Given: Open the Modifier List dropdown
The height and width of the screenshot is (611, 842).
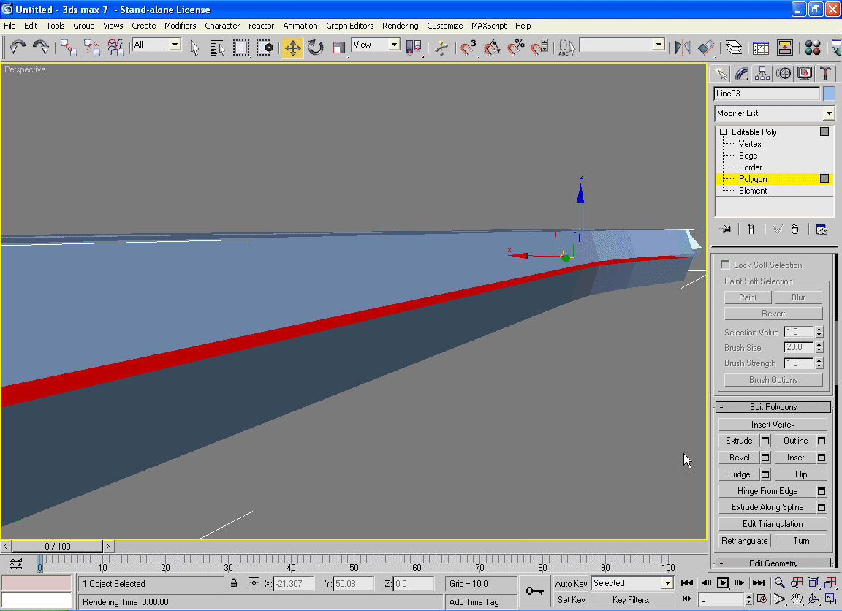Looking at the screenshot, I should point(828,113).
